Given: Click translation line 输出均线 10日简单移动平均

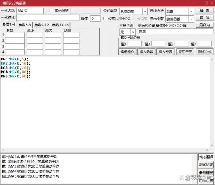Looking at the screenshot, I should pos(30,162).
